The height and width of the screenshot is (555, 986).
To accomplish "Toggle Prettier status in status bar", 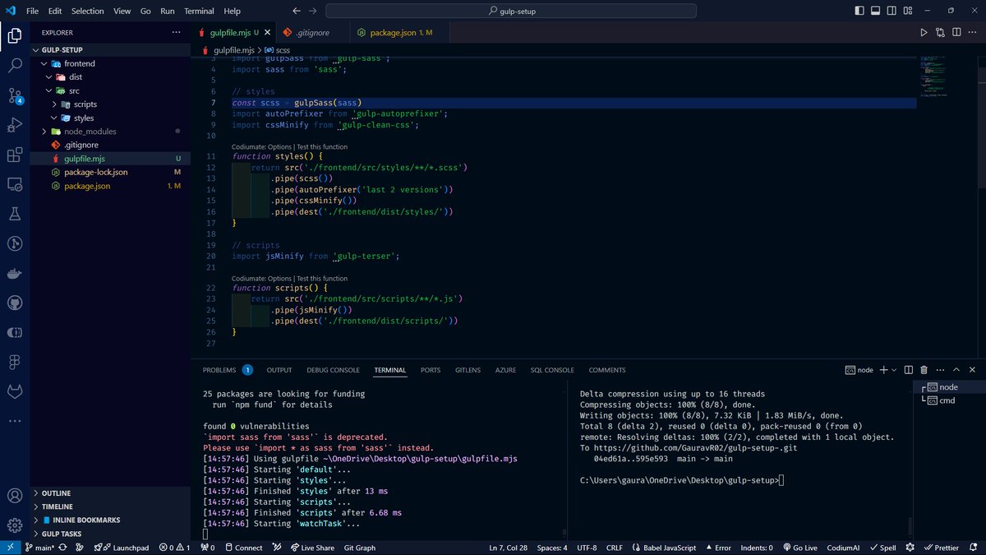I will tap(941, 548).
